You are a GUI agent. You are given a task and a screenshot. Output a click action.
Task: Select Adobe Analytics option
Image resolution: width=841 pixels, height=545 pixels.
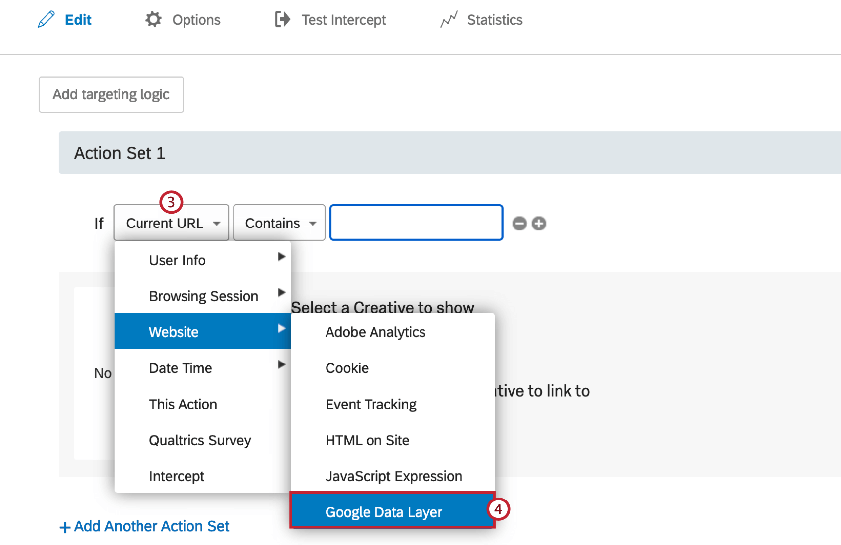click(375, 332)
